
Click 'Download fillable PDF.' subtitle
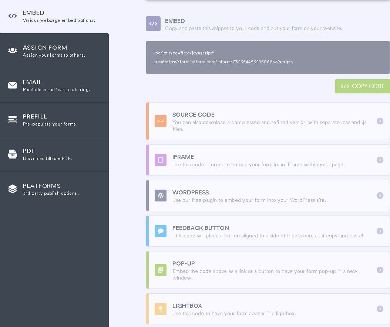coord(47,159)
